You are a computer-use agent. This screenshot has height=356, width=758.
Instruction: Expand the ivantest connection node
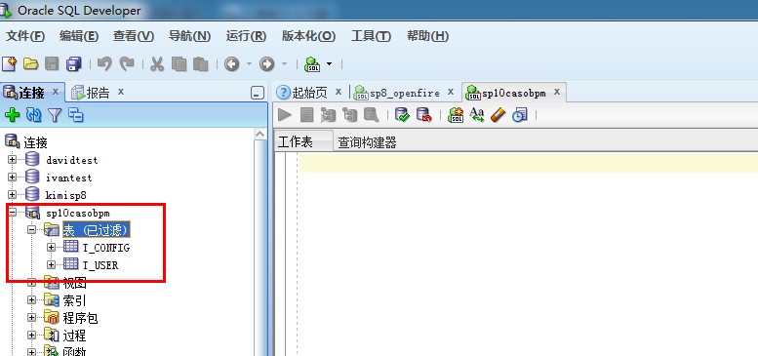[12, 177]
